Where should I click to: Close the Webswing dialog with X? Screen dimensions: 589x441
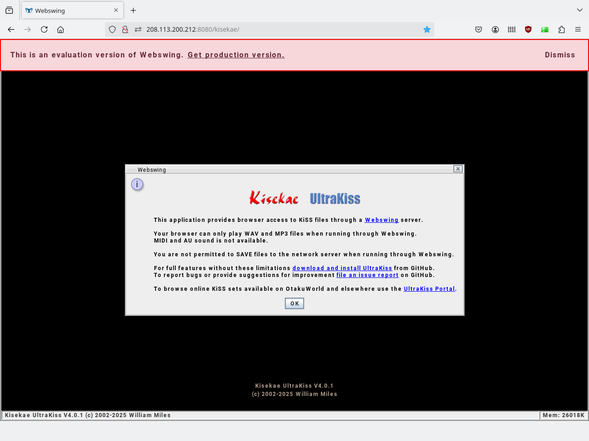[458, 169]
